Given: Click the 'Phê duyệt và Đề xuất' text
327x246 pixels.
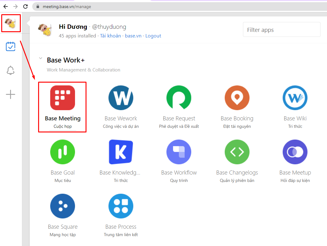Looking at the screenshot, I should point(179,126).
